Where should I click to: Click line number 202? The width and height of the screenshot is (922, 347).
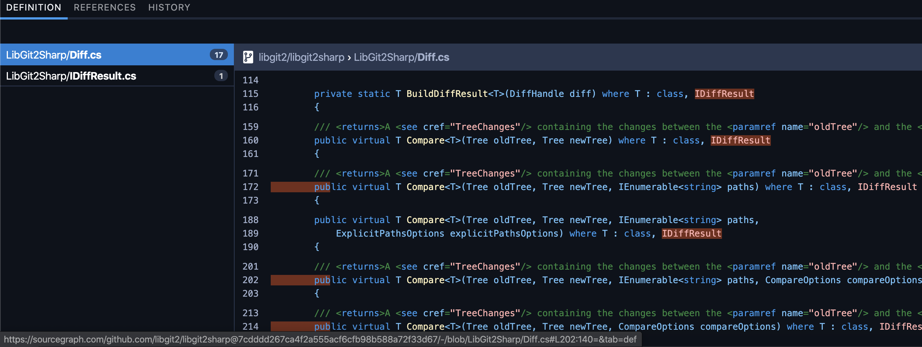tap(250, 280)
